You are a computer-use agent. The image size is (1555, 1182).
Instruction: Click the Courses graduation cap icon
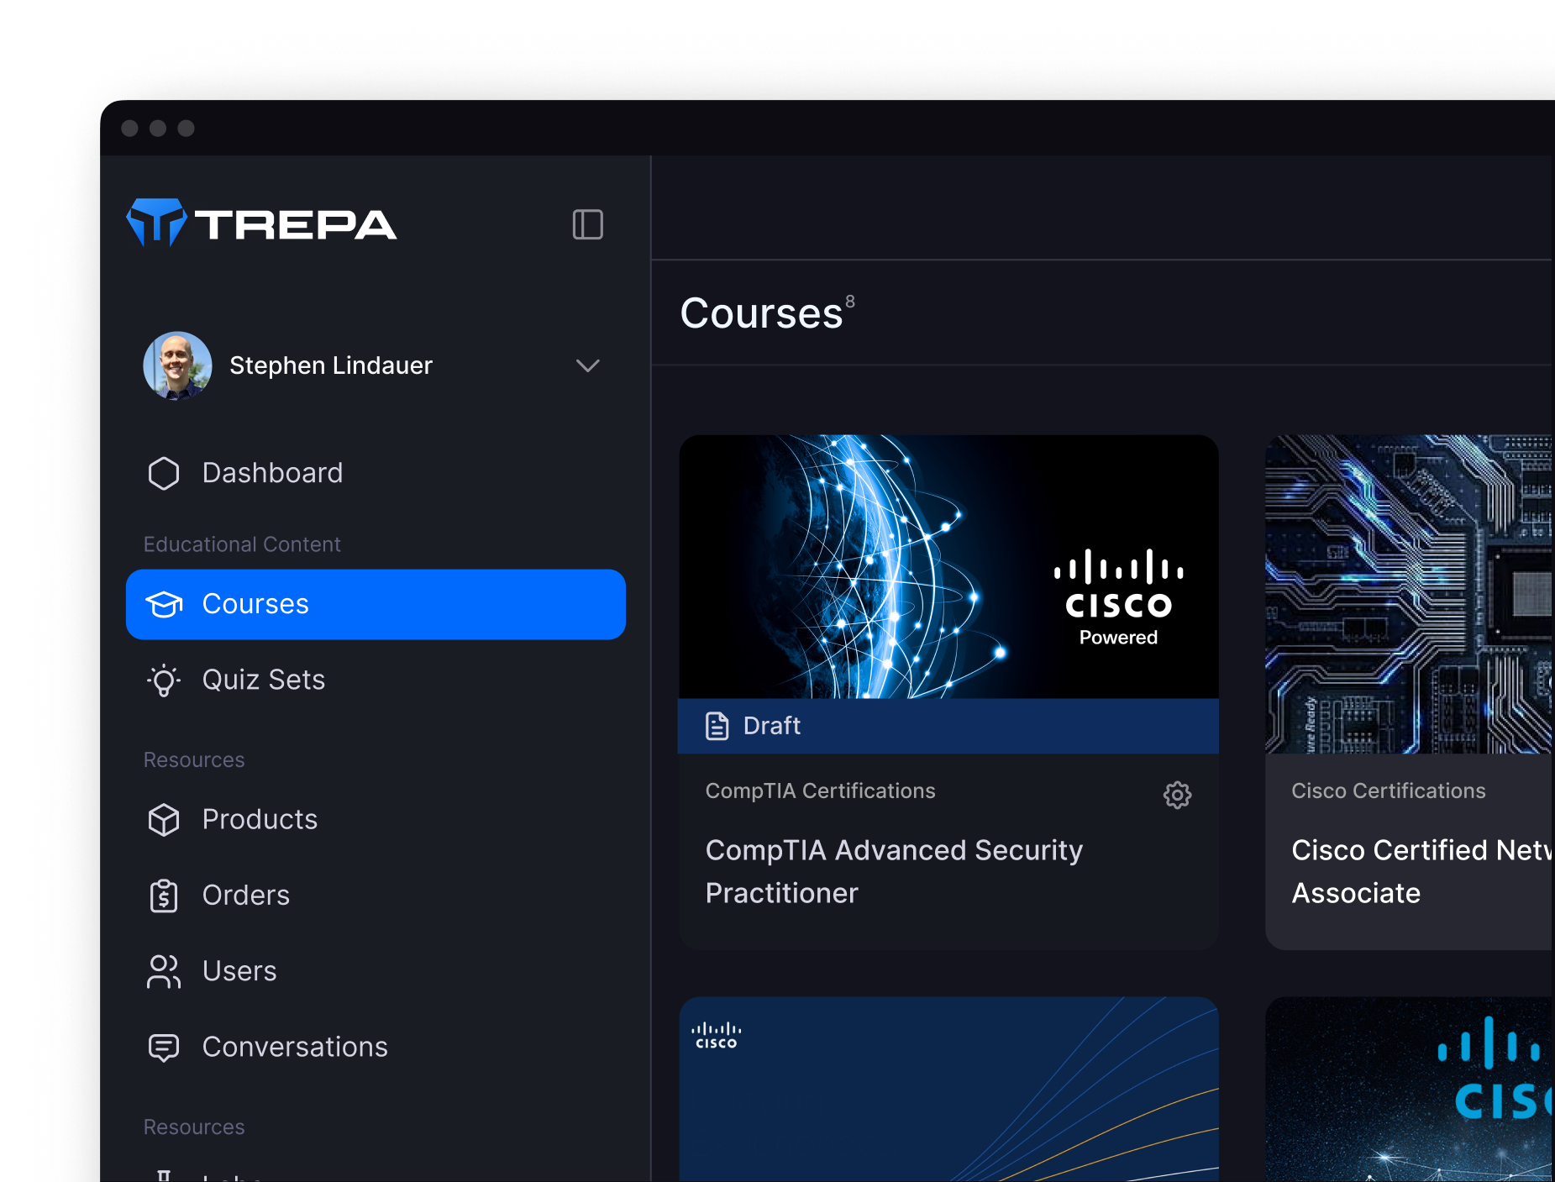coord(164,604)
